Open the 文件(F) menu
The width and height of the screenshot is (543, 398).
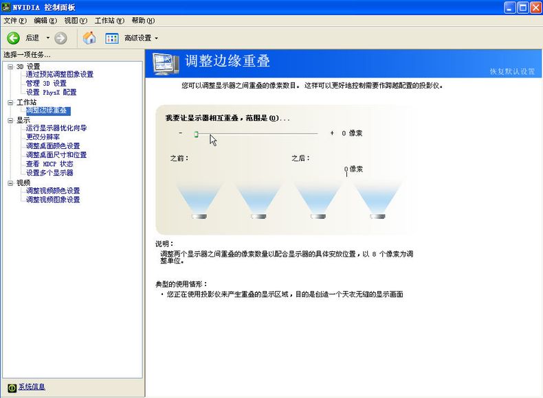15,21
